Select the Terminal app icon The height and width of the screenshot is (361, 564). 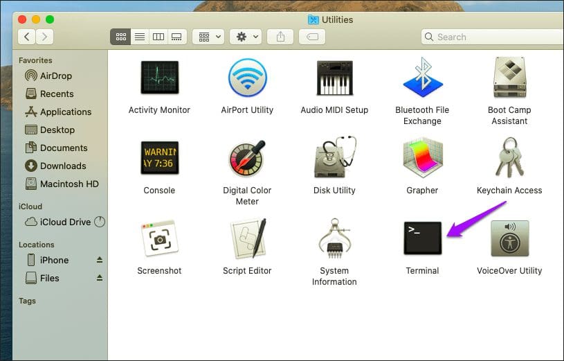click(423, 238)
